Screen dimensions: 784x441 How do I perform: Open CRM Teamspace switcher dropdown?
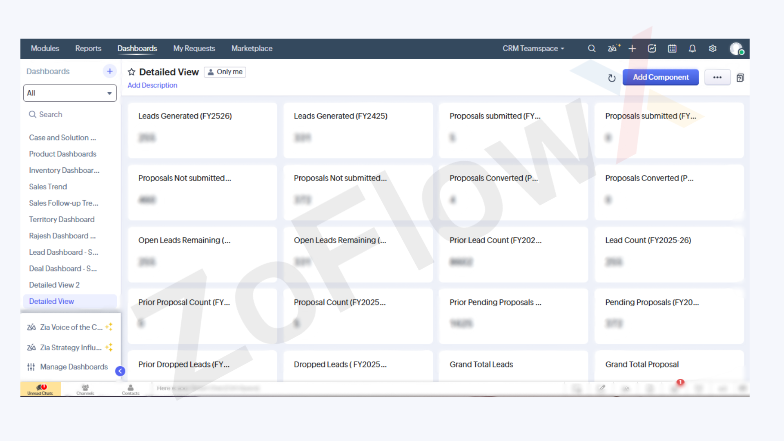(533, 48)
